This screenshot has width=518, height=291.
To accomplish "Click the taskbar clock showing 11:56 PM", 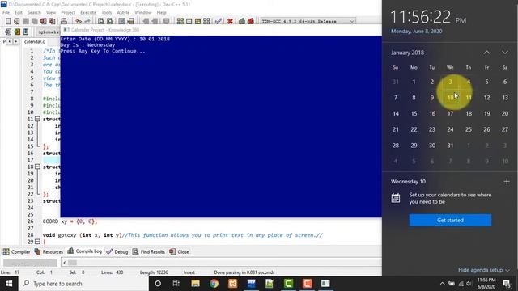I will click(x=486, y=284).
